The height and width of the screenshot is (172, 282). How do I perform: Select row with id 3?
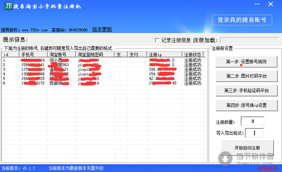pyautogui.click(x=103, y=69)
